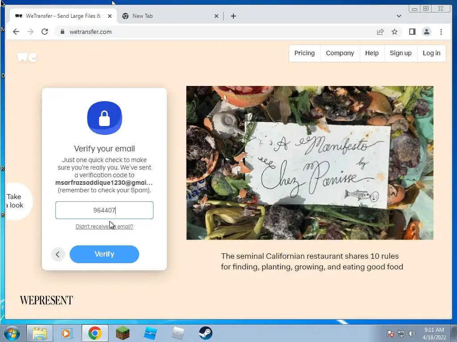Reload the WeTransfer page
The width and height of the screenshot is (457, 342).
pyautogui.click(x=45, y=32)
